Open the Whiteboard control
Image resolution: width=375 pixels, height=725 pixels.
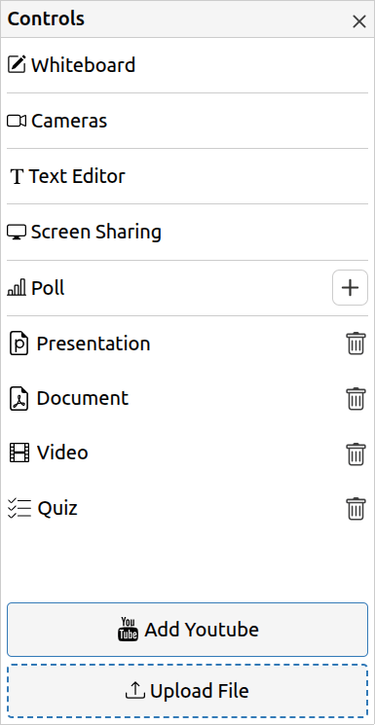(x=187, y=65)
